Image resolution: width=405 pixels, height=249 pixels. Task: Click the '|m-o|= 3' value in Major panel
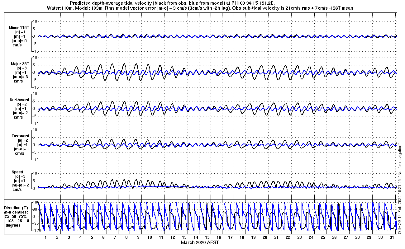pyautogui.click(x=21, y=77)
